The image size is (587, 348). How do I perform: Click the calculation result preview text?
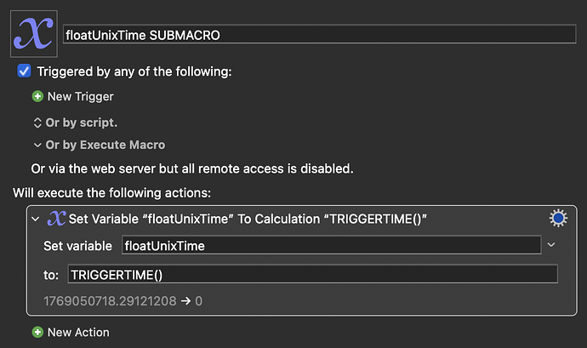[x=123, y=300]
